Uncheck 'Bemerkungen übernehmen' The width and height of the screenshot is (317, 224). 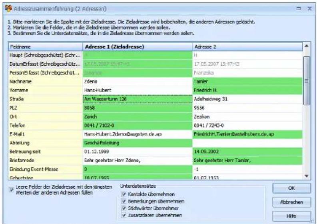click(124, 201)
